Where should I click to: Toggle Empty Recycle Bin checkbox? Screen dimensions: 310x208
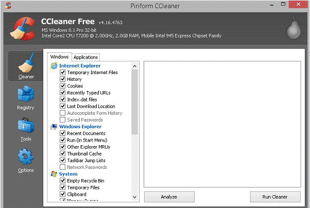coord(62,181)
